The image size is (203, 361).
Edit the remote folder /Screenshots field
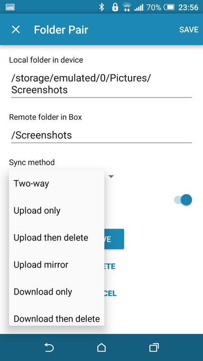(101, 135)
